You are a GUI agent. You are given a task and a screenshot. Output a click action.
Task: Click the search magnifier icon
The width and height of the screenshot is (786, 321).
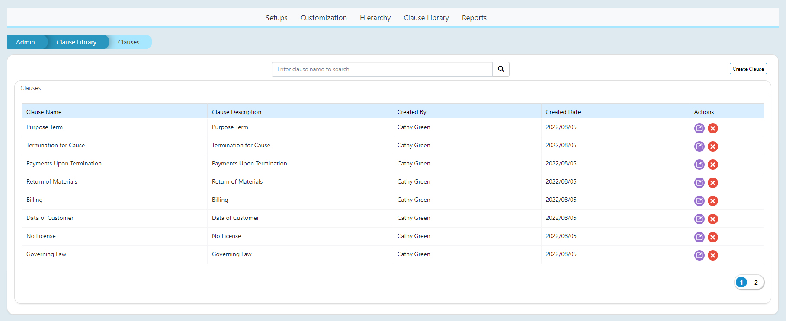click(500, 69)
